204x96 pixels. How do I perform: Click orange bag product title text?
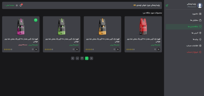[x=103, y=40]
